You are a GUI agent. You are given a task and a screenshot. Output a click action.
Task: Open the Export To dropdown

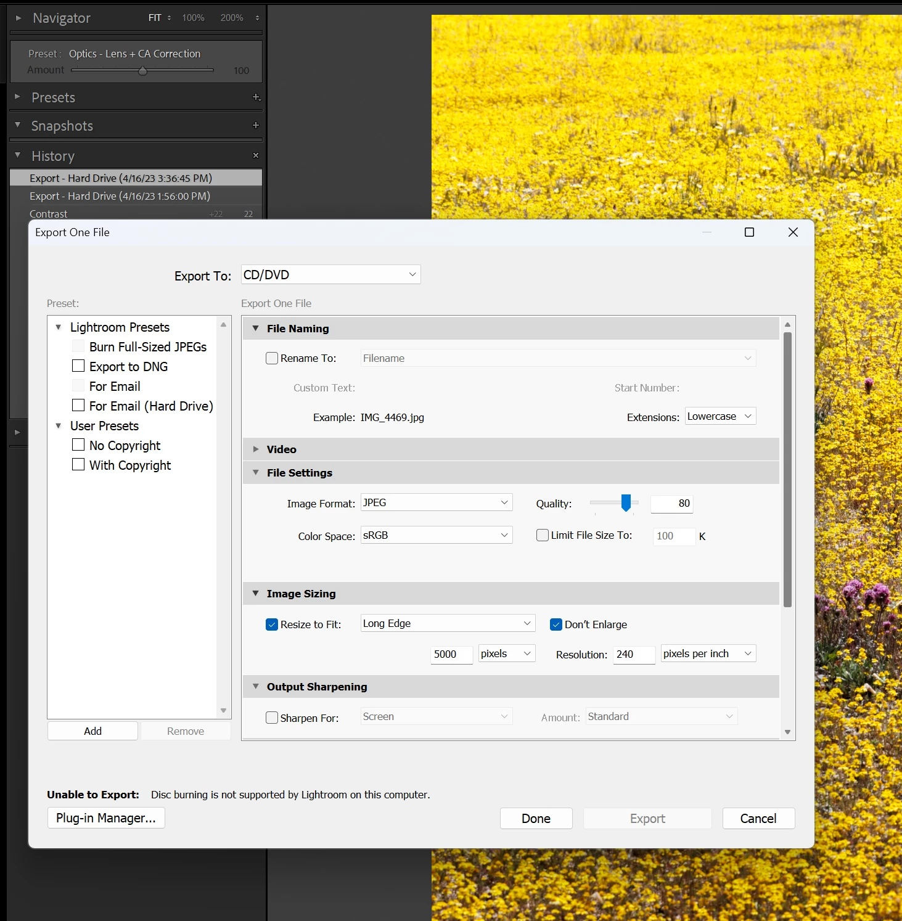tap(331, 275)
